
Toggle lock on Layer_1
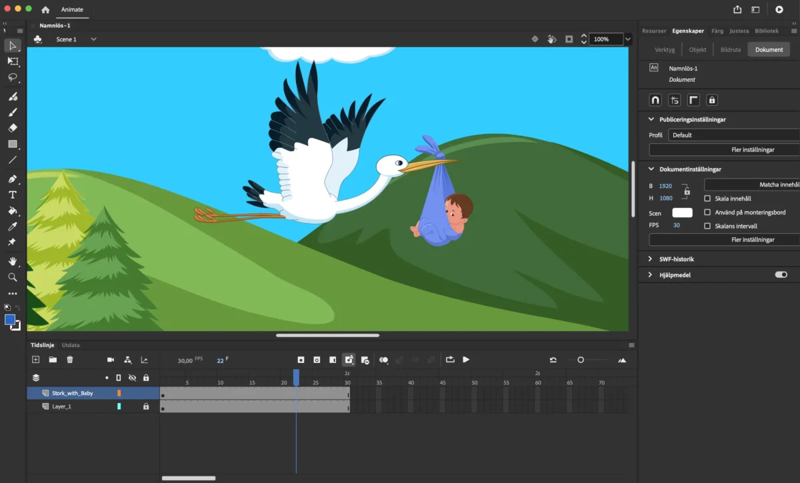146,406
